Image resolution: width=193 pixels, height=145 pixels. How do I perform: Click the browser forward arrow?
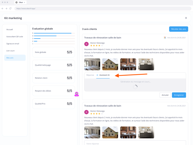pyautogui.click(x=6, y=9)
